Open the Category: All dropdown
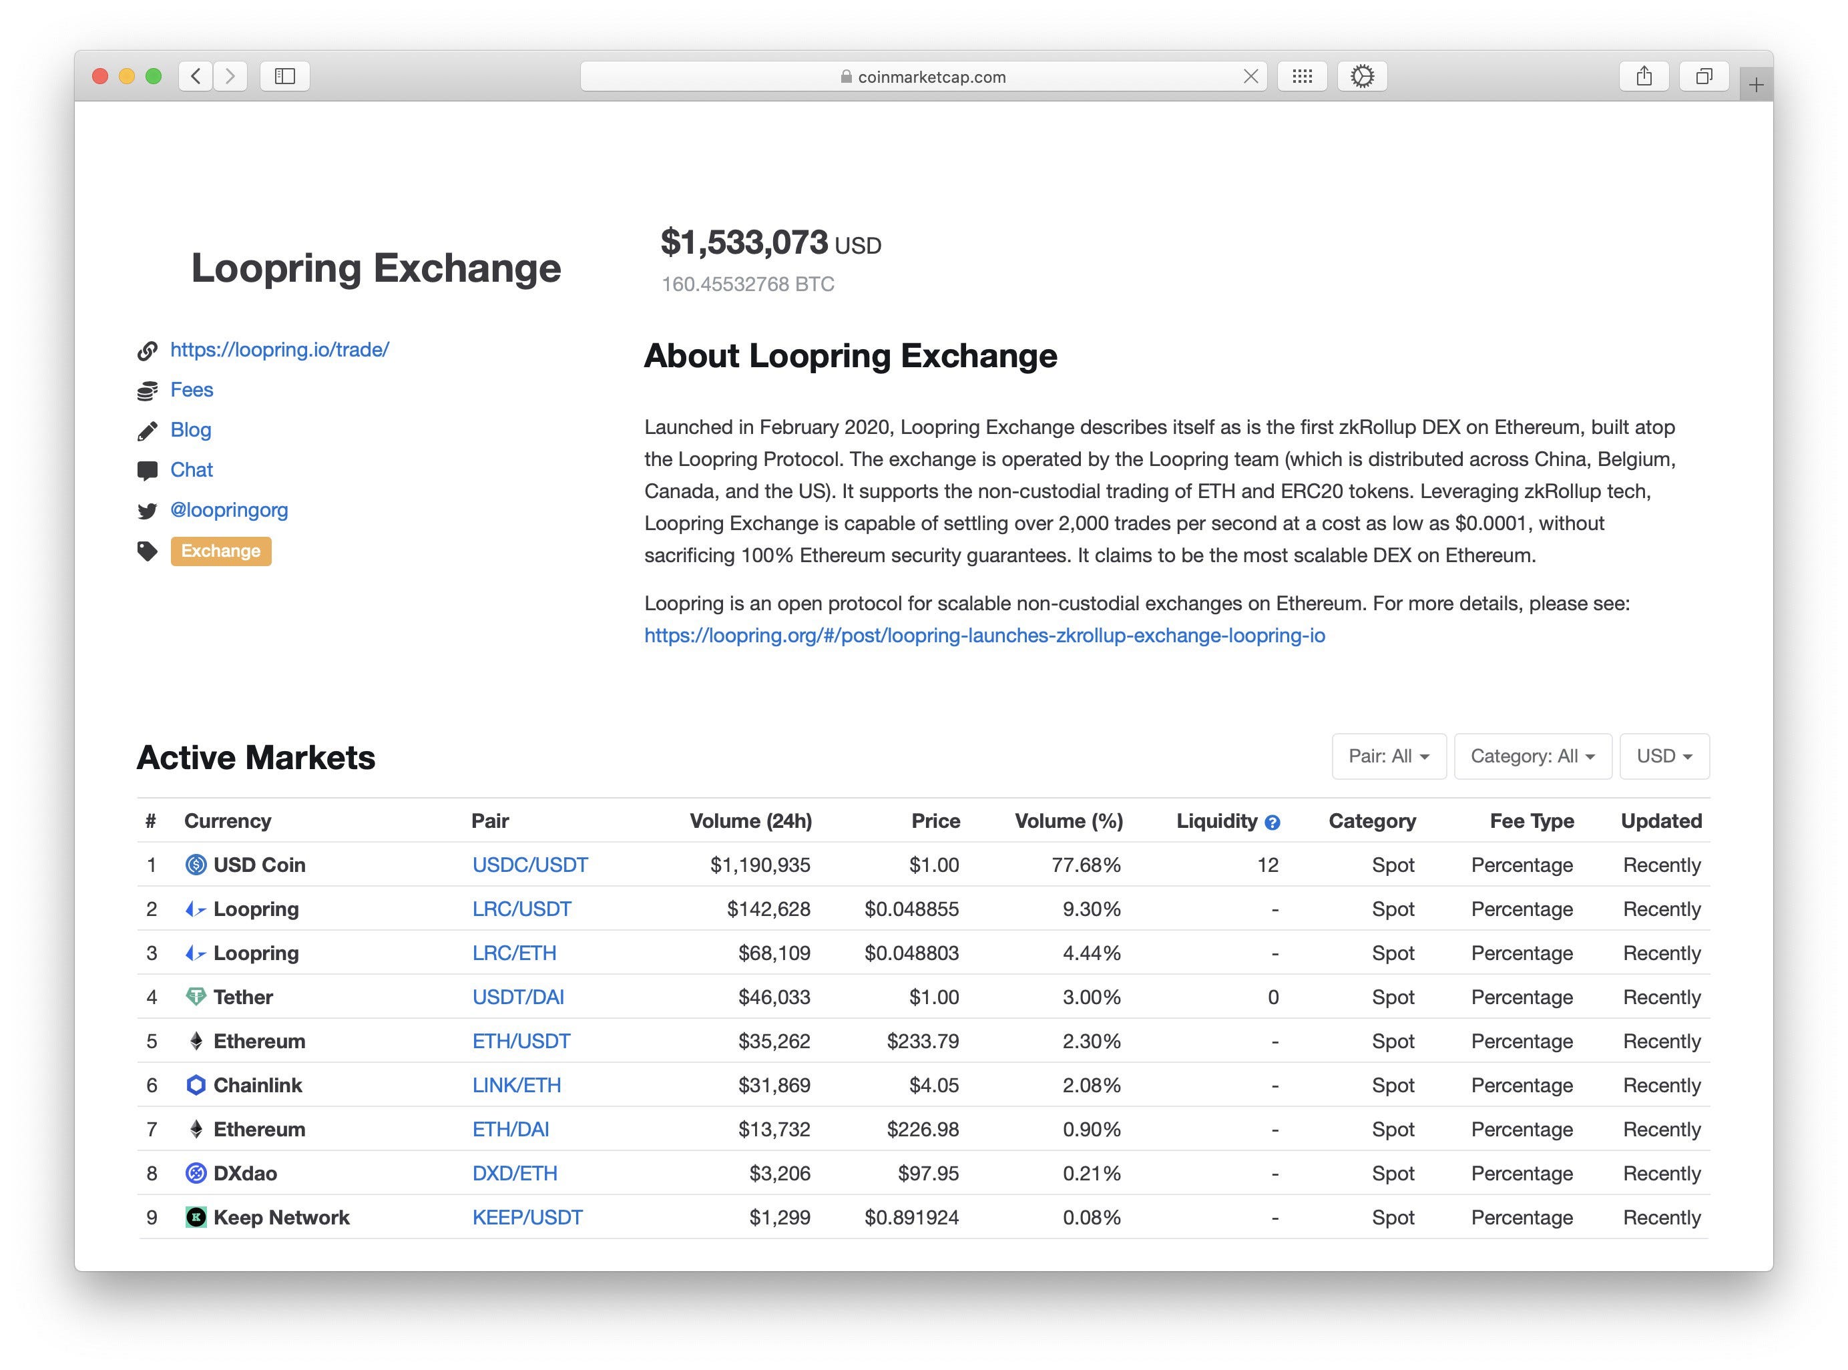The image size is (1848, 1370). coord(1532,756)
